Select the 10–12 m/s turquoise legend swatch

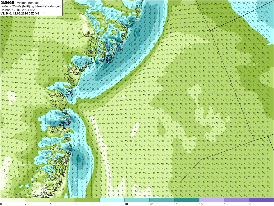coord(137,200)
